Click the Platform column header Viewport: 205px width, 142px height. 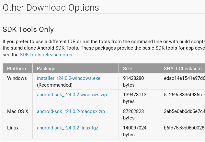[x=17, y=69]
